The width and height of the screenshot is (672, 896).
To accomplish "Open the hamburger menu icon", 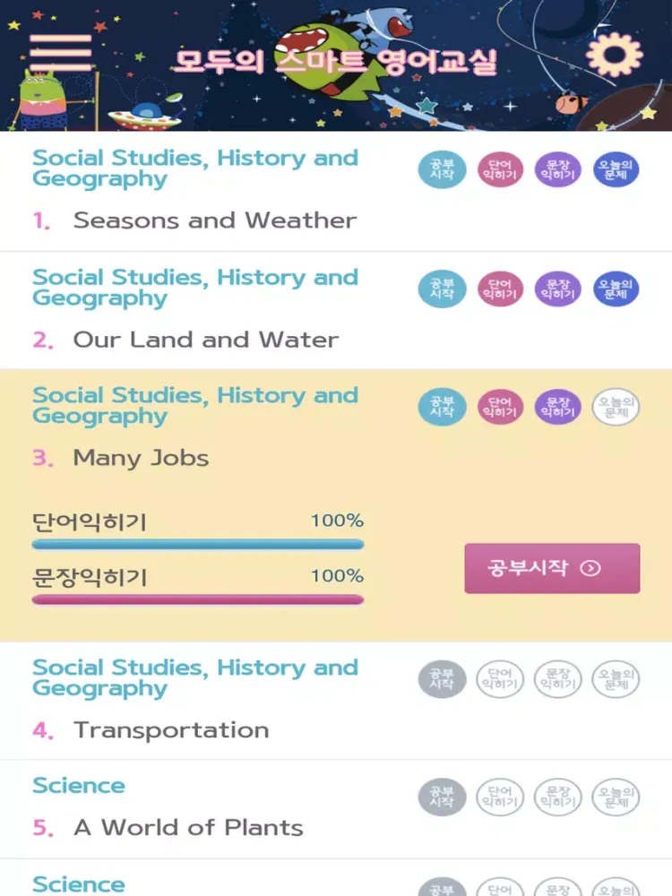I will [61, 53].
